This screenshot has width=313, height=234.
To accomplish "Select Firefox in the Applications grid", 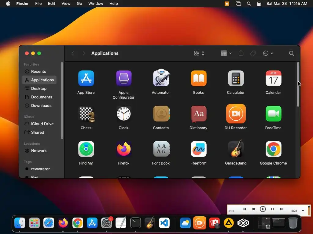I will [123, 149].
